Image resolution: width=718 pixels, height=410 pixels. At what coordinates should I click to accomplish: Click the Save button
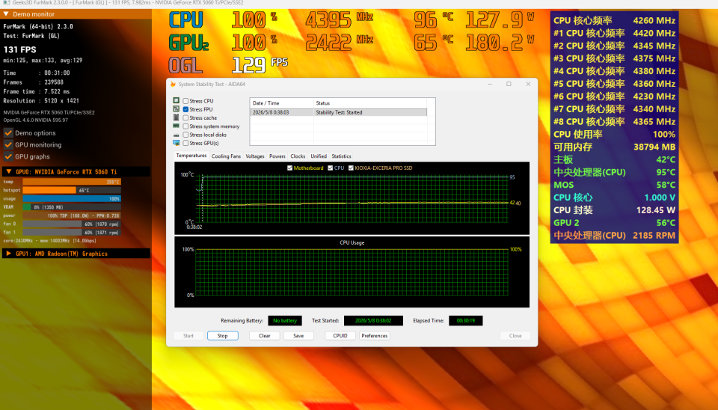(298, 336)
